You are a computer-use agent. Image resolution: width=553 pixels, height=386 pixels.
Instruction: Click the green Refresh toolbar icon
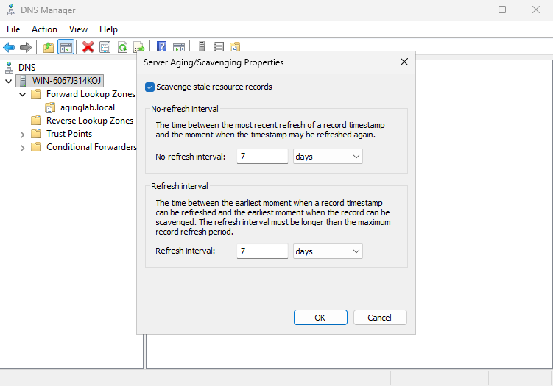pyautogui.click(x=122, y=47)
